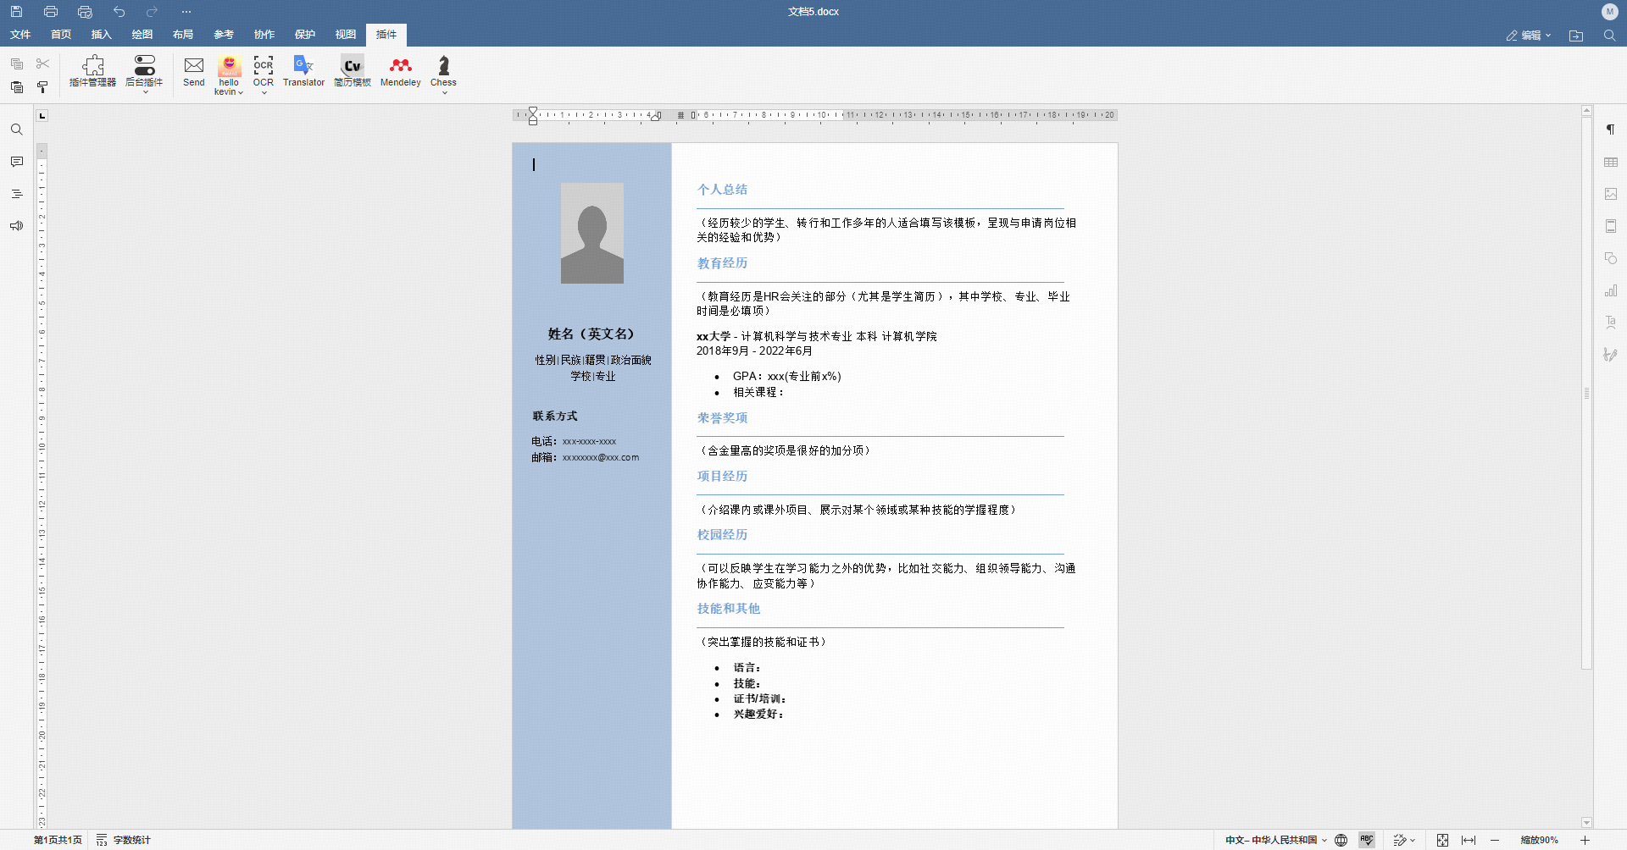Click the Cut scissors icon
This screenshot has width=1627, height=850.
(42, 63)
